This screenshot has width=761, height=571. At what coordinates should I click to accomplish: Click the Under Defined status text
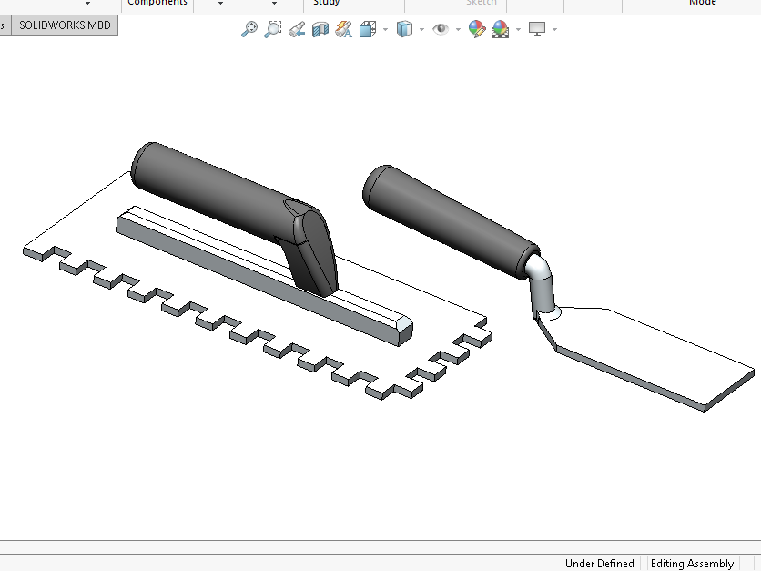(599, 563)
